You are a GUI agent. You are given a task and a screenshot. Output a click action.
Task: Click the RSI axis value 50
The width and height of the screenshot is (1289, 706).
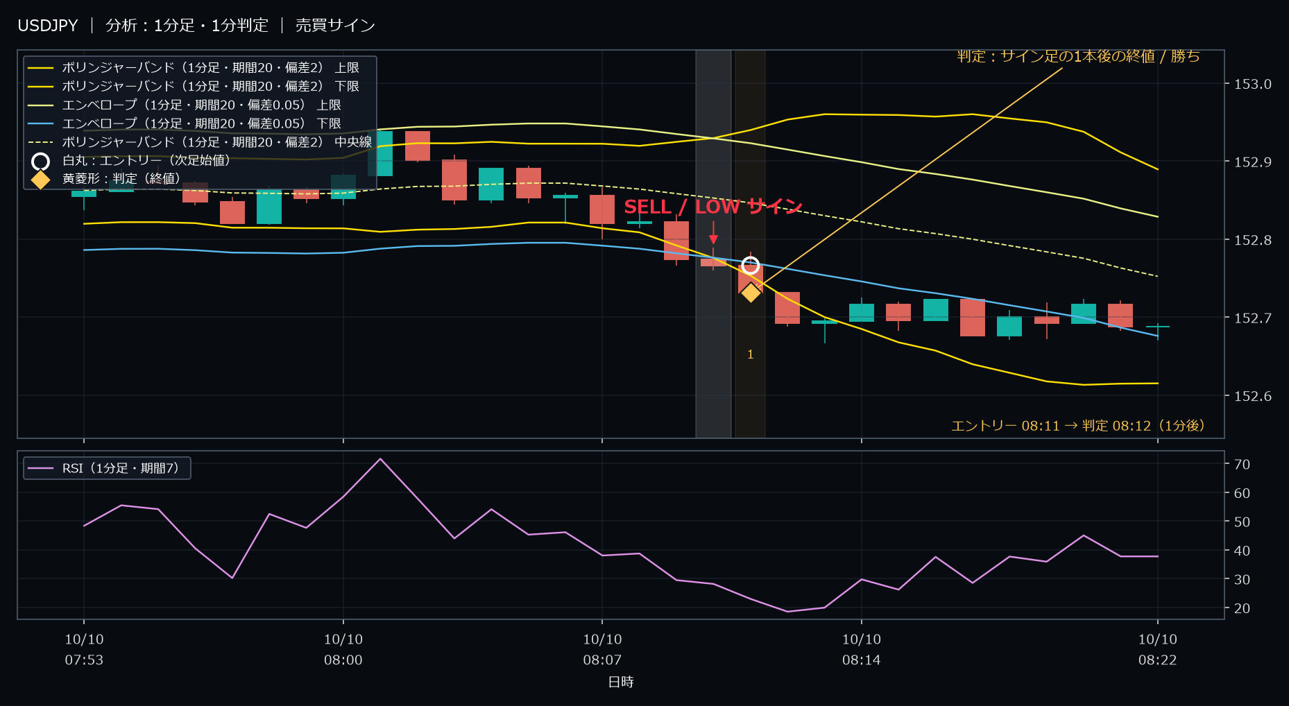pyautogui.click(x=1242, y=522)
